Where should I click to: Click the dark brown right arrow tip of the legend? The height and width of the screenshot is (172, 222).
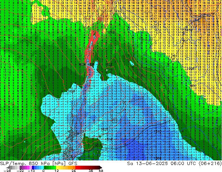point(100,167)
